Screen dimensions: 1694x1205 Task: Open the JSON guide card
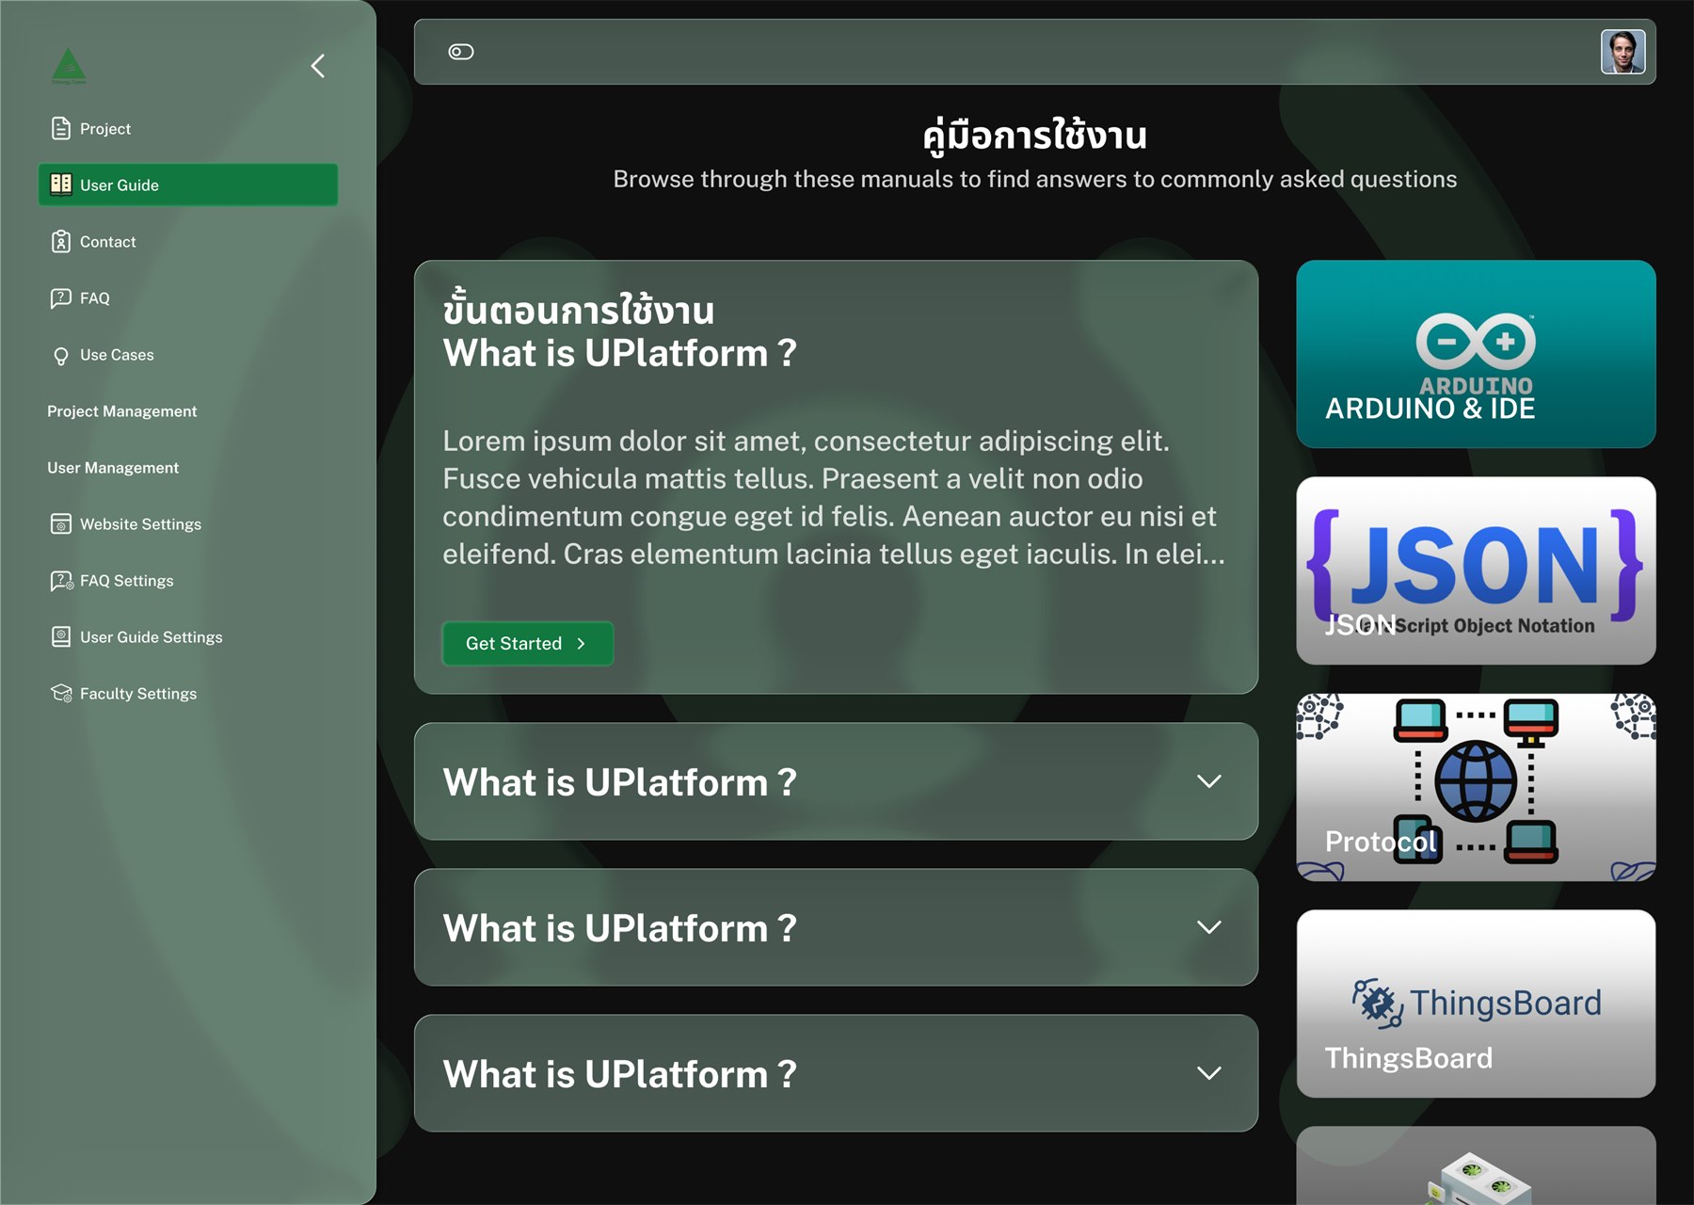click(x=1476, y=570)
